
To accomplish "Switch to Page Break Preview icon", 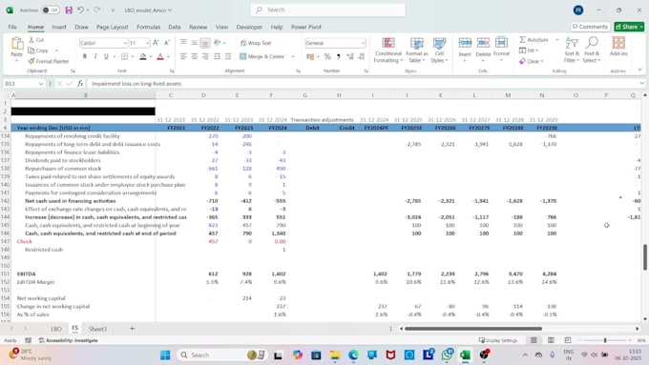I will pos(568,340).
